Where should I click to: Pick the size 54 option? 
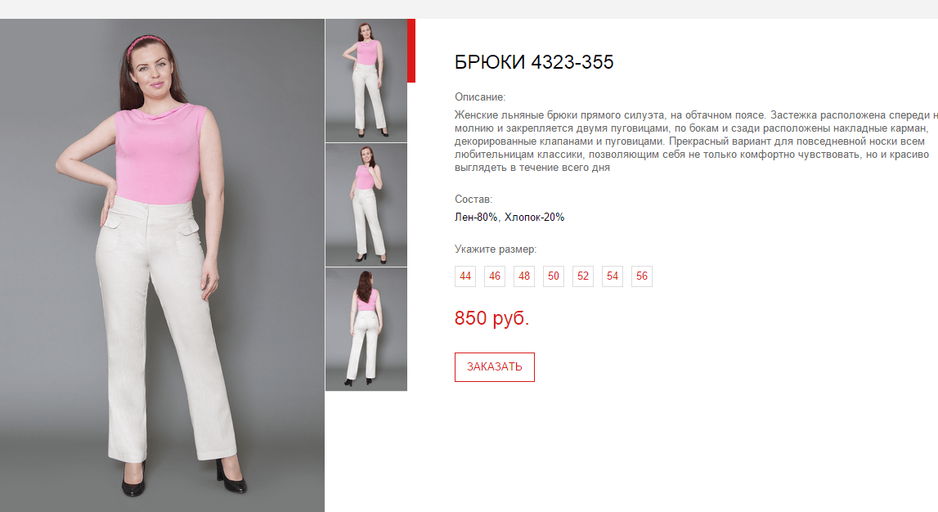(x=613, y=276)
